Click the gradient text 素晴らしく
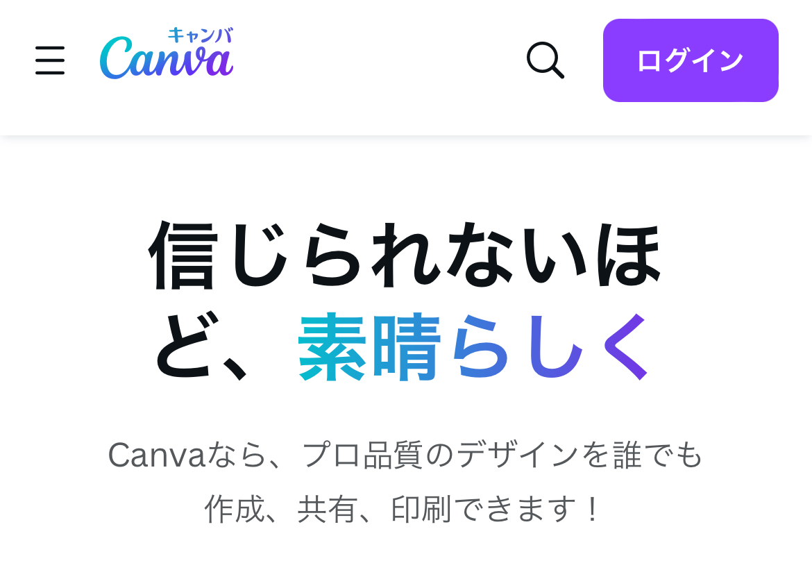 point(473,346)
